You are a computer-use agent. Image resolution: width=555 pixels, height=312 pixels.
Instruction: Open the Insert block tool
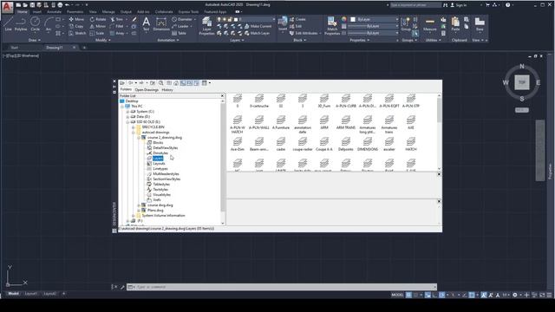[x=283, y=23]
